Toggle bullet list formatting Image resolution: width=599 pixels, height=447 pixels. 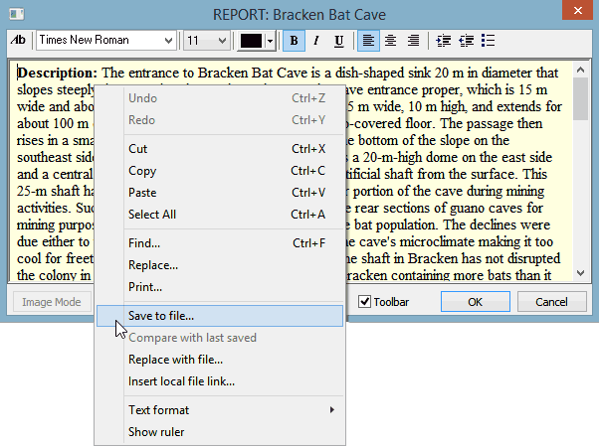click(488, 41)
